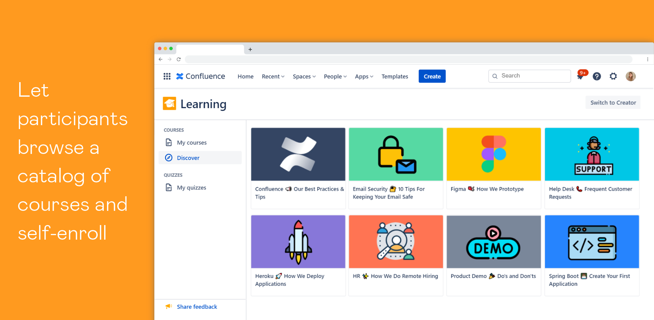Open the user profile avatar
The width and height of the screenshot is (654, 320).
631,76
